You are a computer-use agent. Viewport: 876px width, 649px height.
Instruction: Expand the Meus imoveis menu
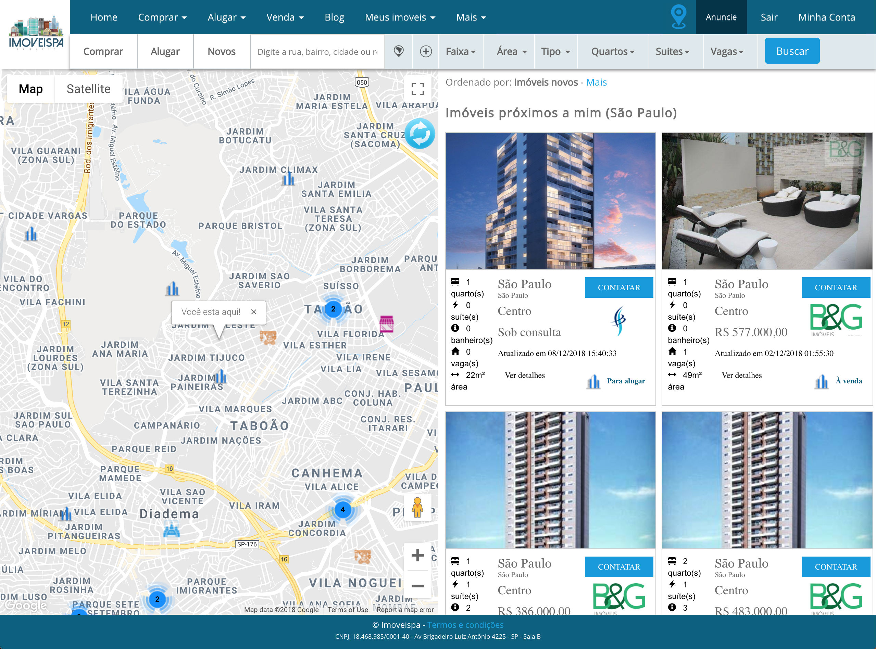point(400,17)
